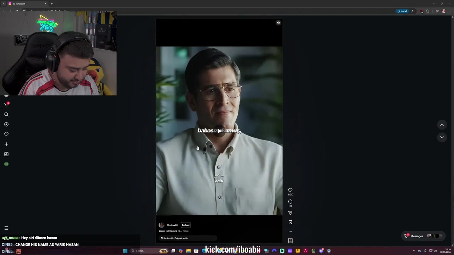Open Instagram sidebar messages icon with badge
The image size is (454, 255).
[x=6, y=104]
